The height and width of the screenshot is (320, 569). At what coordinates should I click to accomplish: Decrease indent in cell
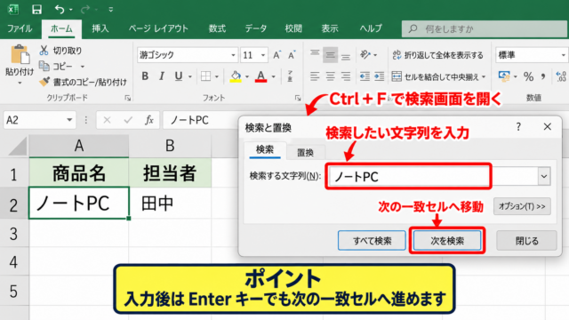[x=365, y=76]
